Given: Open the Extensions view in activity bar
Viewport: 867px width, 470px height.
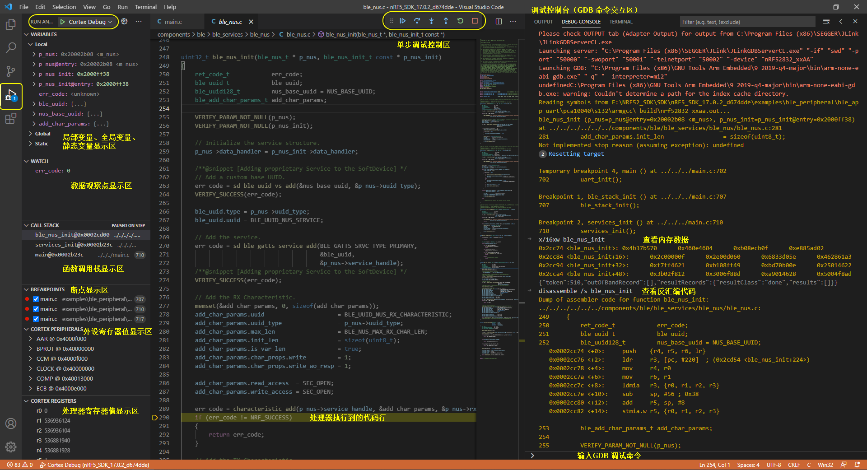Looking at the screenshot, I should click(11, 119).
